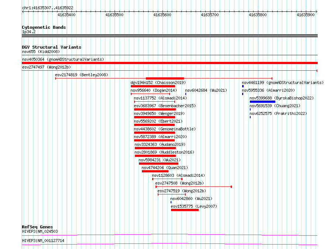Viewport: 328px width, 249px height.
Task: Open variant nsv5955336 (Almarri2020)
Action: coord(268,90)
